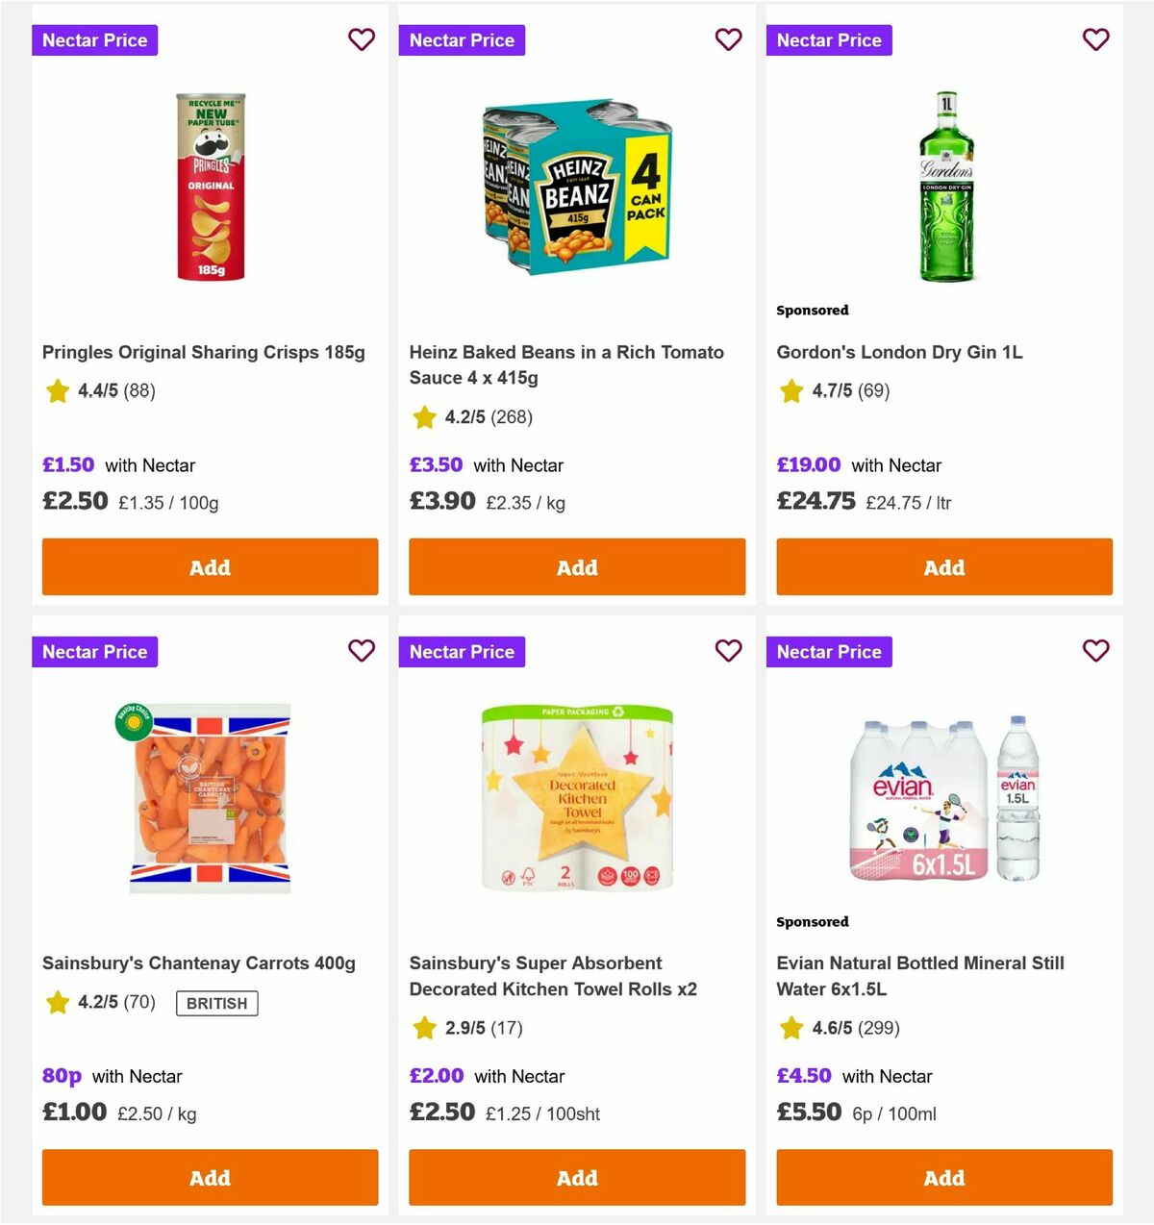Open Gordon's London Dry Gin product page
1154x1225 pixels.
900,352
